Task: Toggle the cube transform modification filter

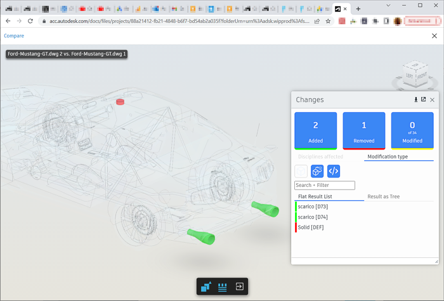Action: 317,171
